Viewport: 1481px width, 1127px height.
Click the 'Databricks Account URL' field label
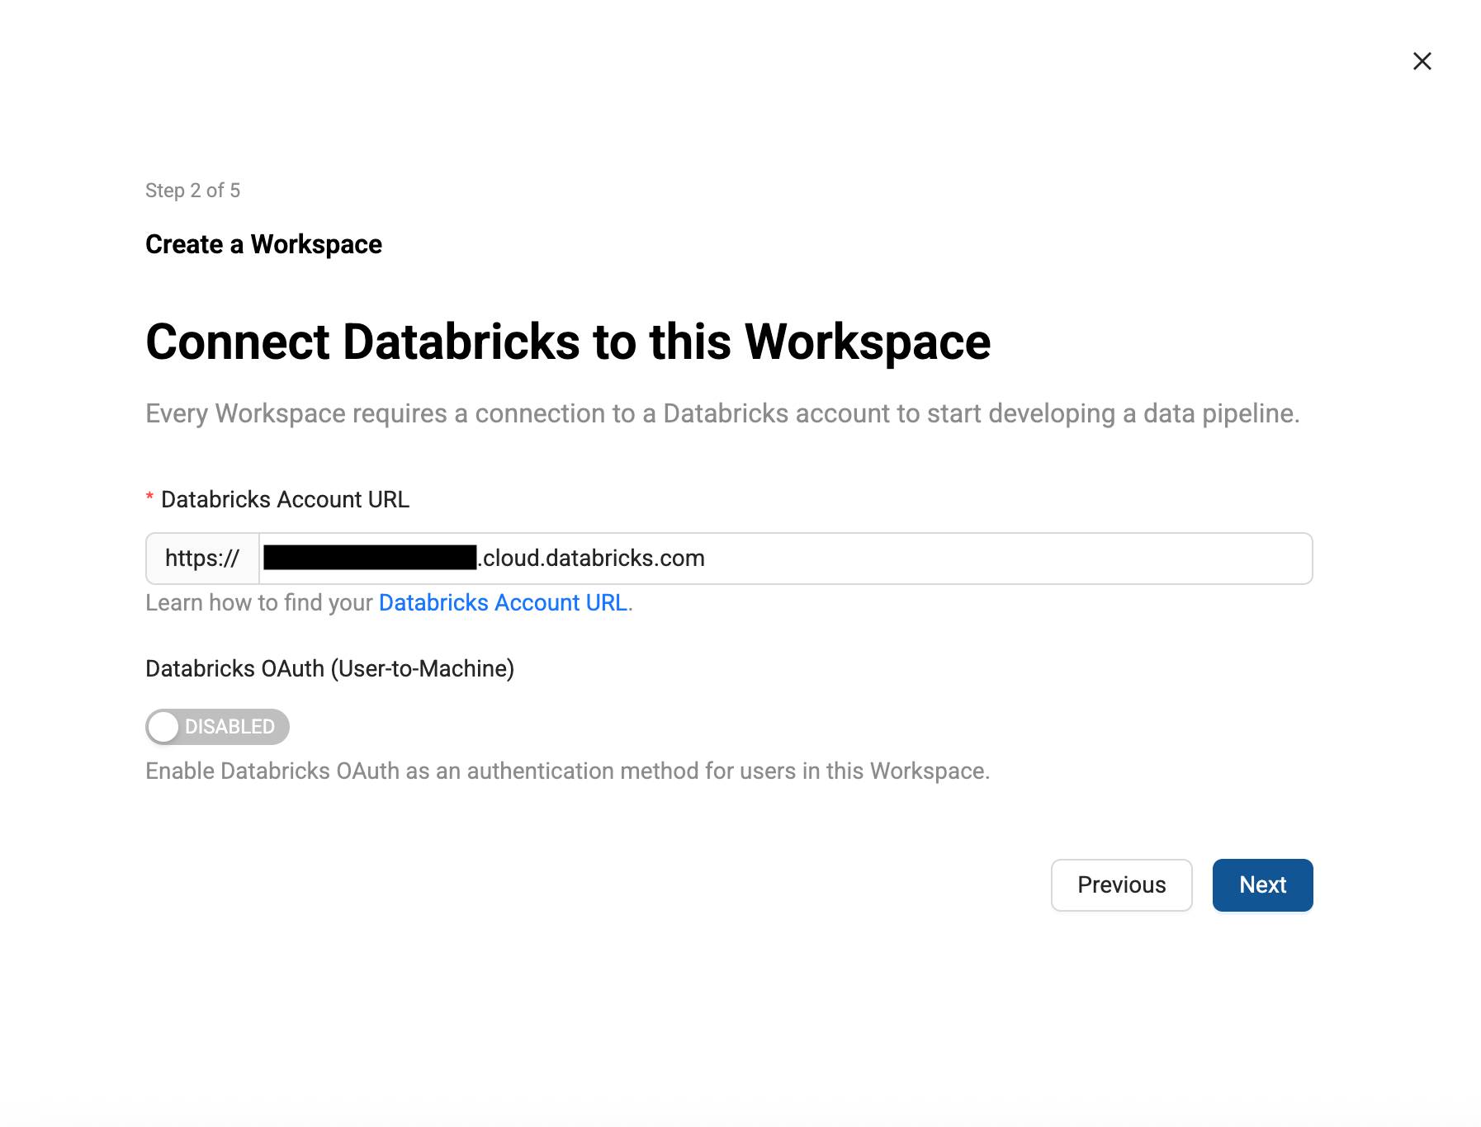click(285, 499)
